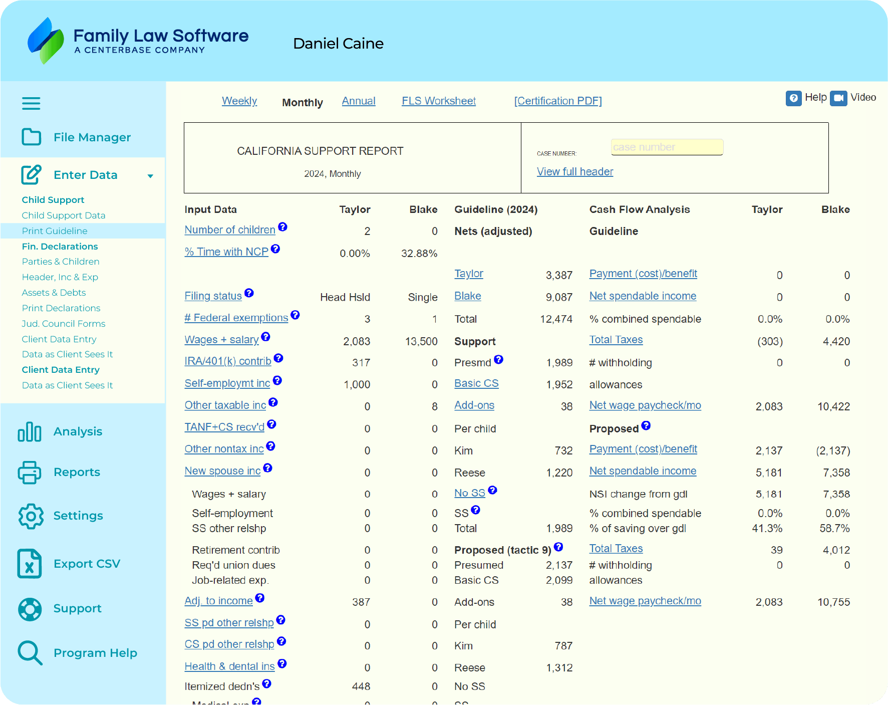Select Child Support Data in sidebar
The width and height of the screenshot is (888, 705).
[64, 215]
